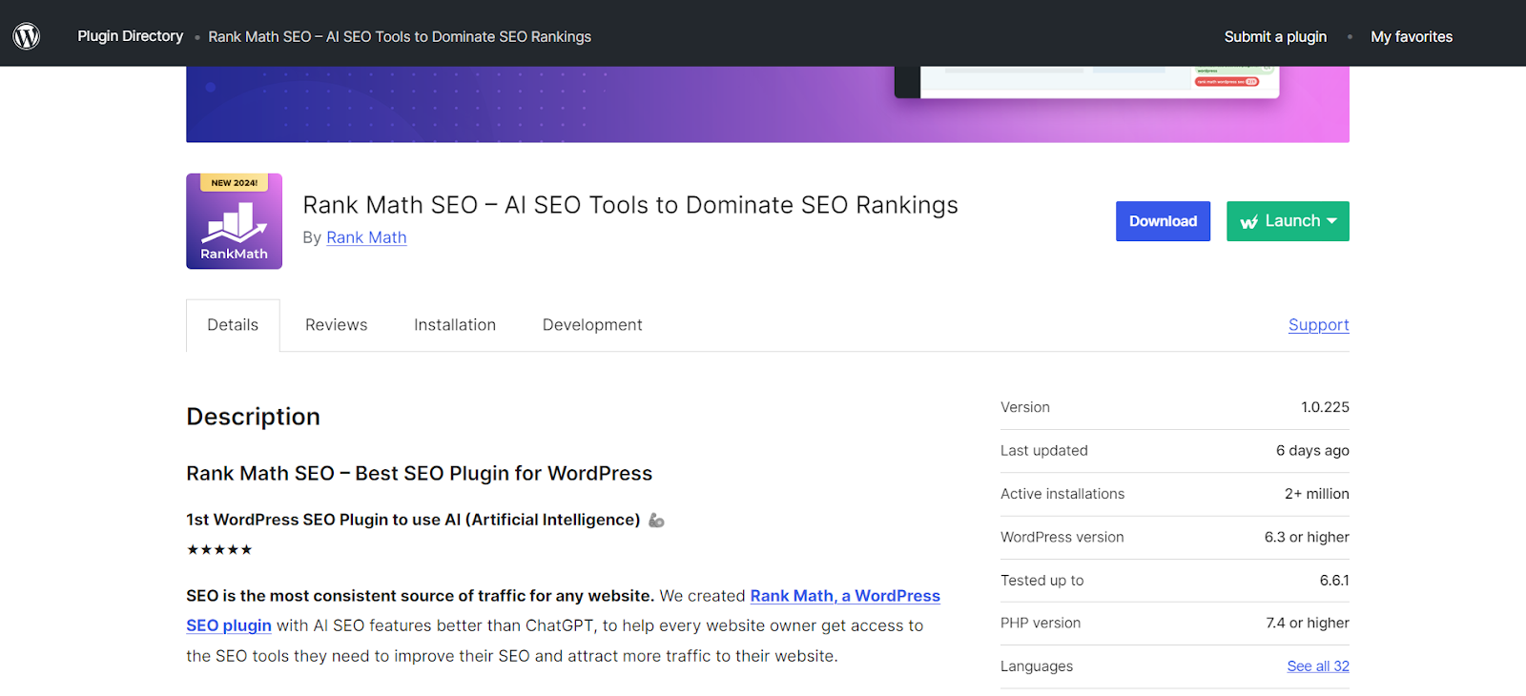The width and height of the screenshot is (1526, 696).
Task: Click the Tested up to value 6.6.1
Action: (1334, 581)
